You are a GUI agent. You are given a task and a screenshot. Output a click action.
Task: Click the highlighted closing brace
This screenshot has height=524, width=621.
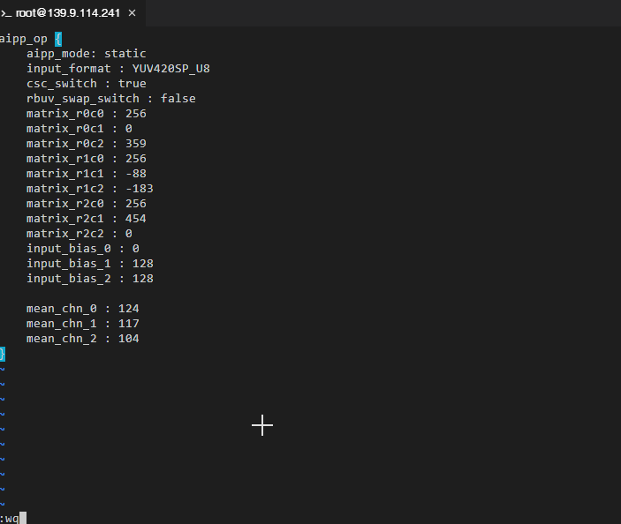point(3,354)
